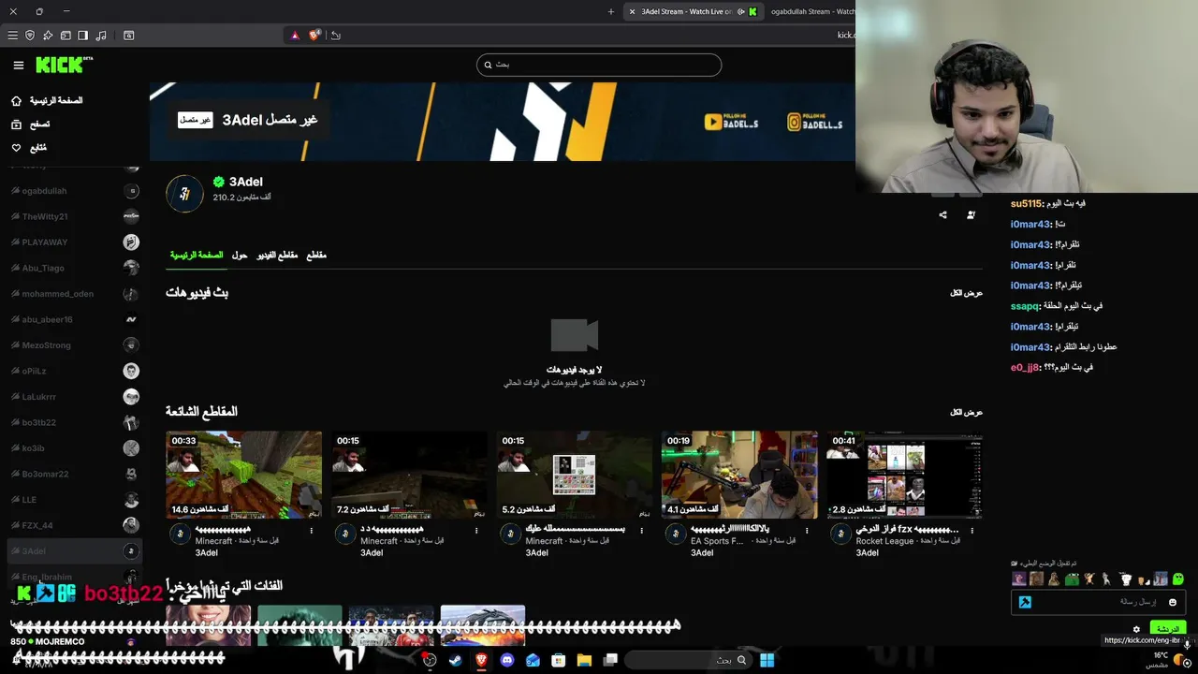The image size is (1198, 674).
Task: Open the browser main menu icon
Action: point(12,36)
